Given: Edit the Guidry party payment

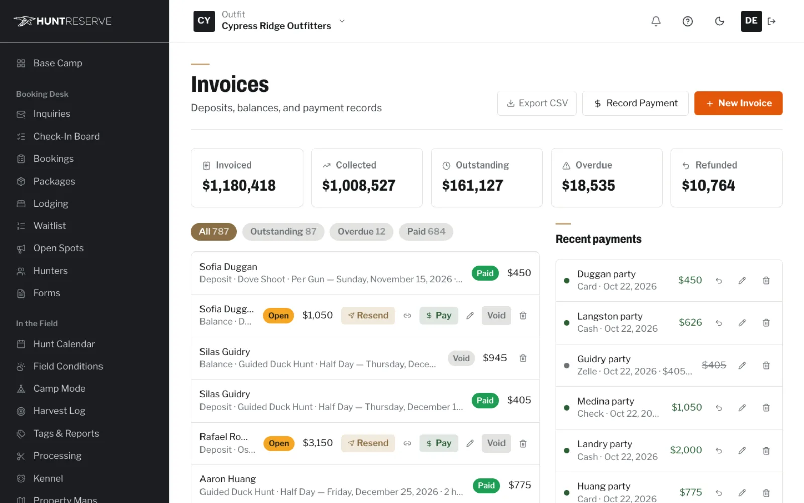Looking at the screenshot, I should coord(742,366).
